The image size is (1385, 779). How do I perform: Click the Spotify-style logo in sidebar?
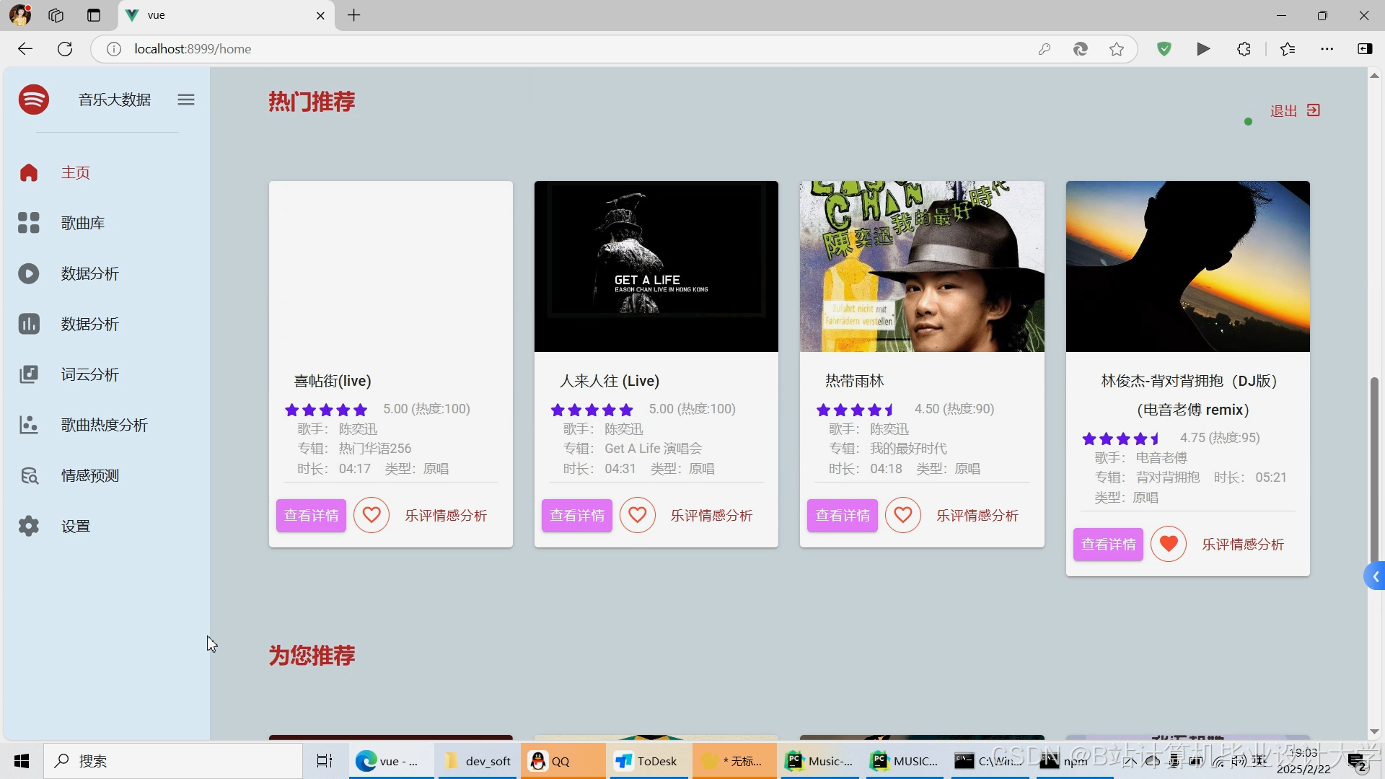click(x=34, y=100)
